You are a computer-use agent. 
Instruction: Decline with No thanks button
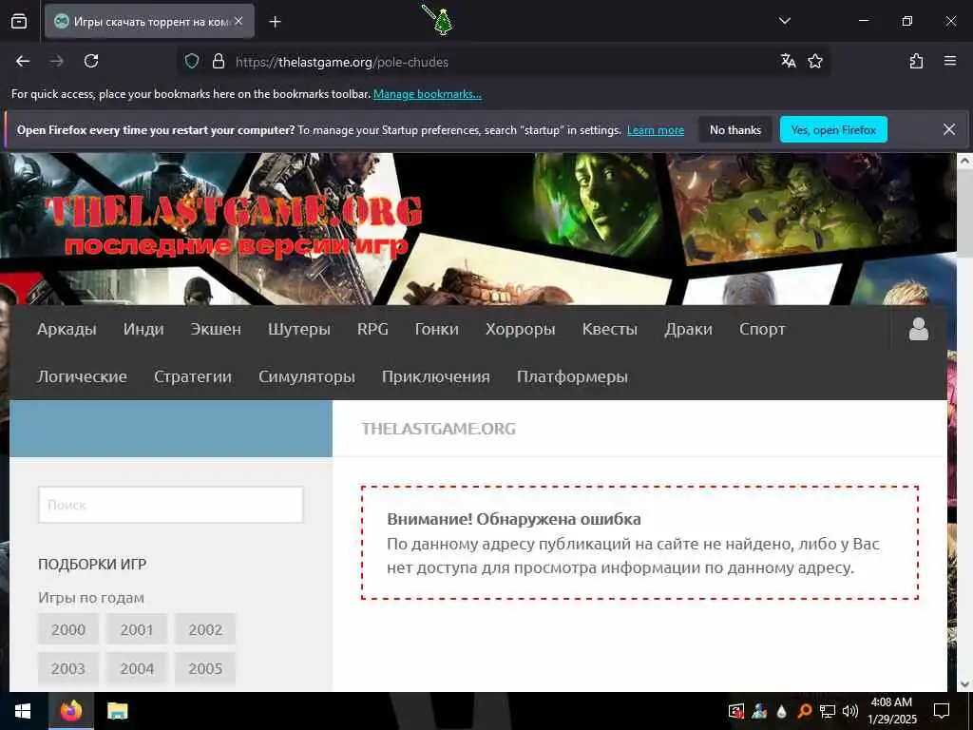[x=735, y=129]
